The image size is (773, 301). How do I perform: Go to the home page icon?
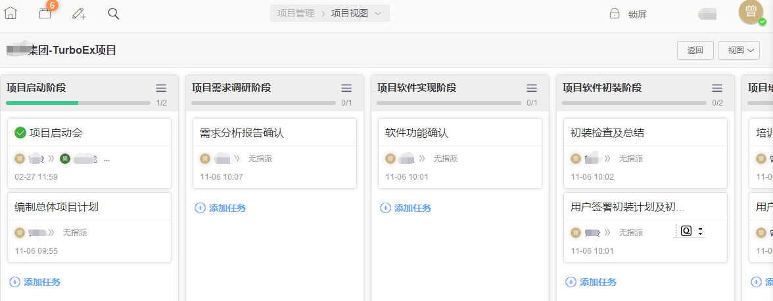coord(11,13)
